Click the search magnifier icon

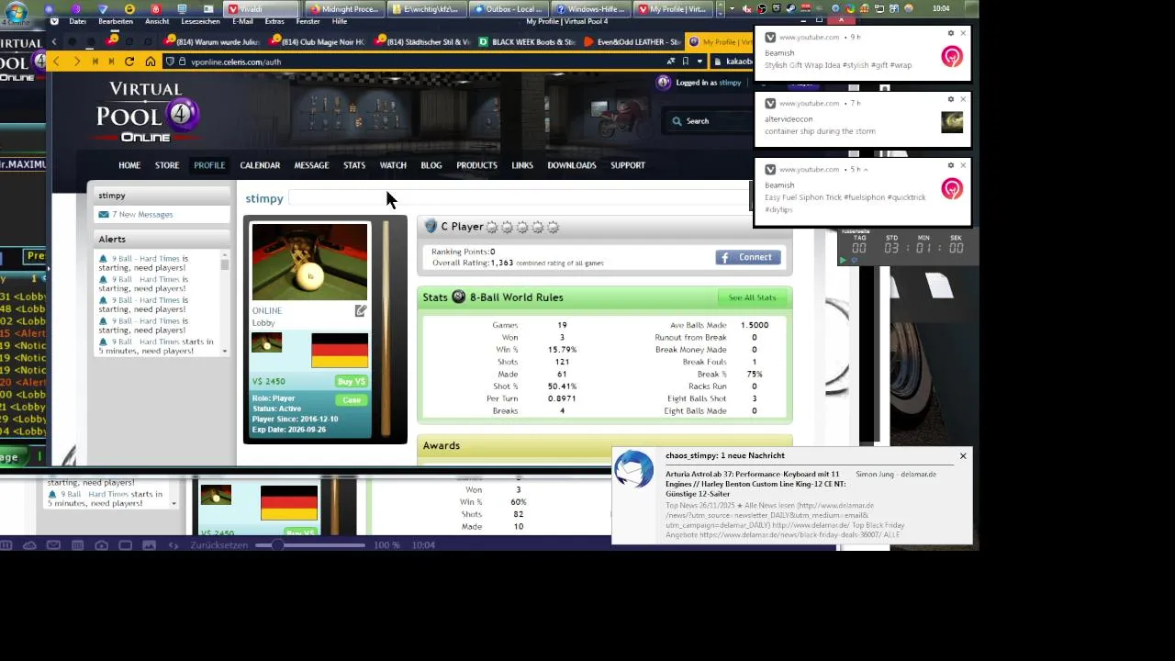677,121
